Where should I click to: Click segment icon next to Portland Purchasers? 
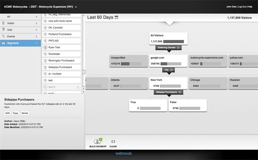point(45,34)
